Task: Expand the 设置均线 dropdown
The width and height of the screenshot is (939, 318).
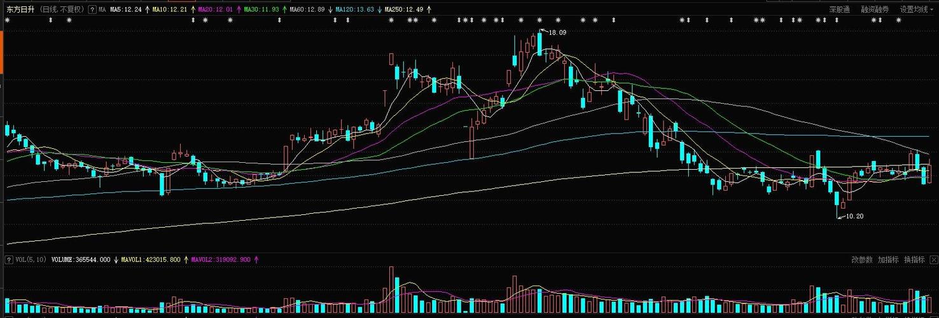Action: 917,10
